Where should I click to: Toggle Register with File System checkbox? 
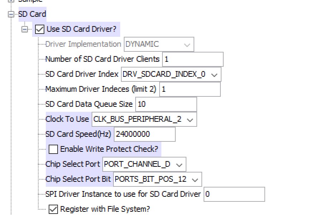(x=53, y=209)
